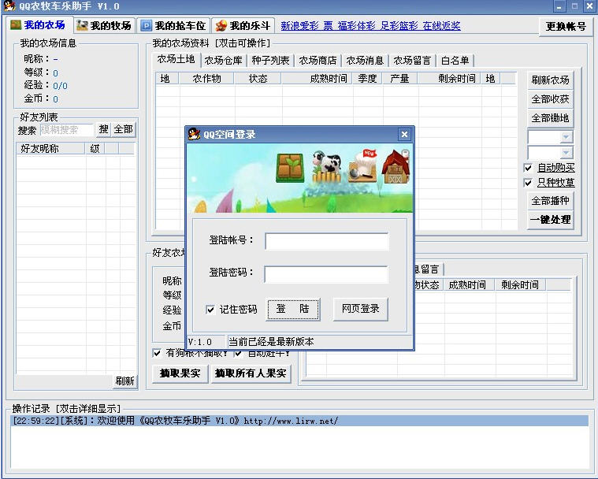Click the 季度 column header
The image size is (598, 479).
coord(367,79)
